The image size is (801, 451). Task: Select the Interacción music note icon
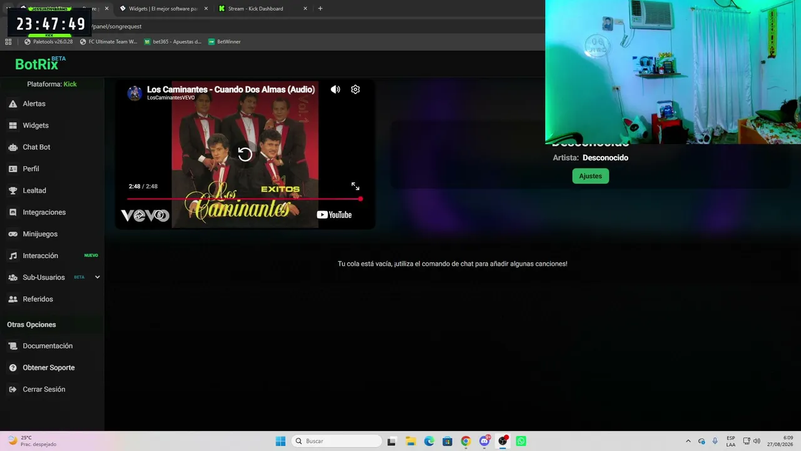click(x=13, y=256)
